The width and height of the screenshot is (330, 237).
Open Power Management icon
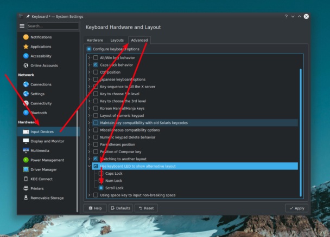(26, 160)
